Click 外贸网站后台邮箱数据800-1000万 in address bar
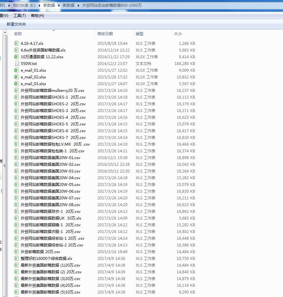Screen dimensions: 283x297 point(112,5)
